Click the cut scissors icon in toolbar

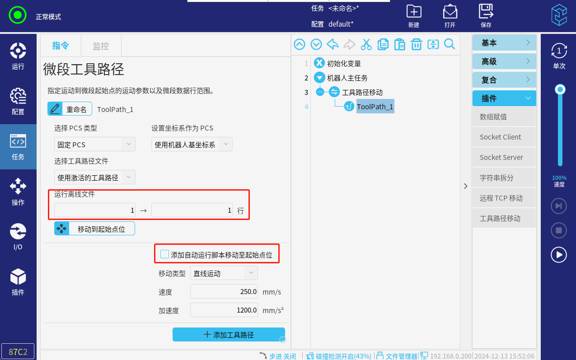point(366,44)
